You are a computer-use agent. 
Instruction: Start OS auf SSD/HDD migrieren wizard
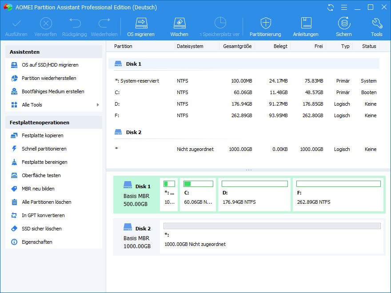pos(50,65)
